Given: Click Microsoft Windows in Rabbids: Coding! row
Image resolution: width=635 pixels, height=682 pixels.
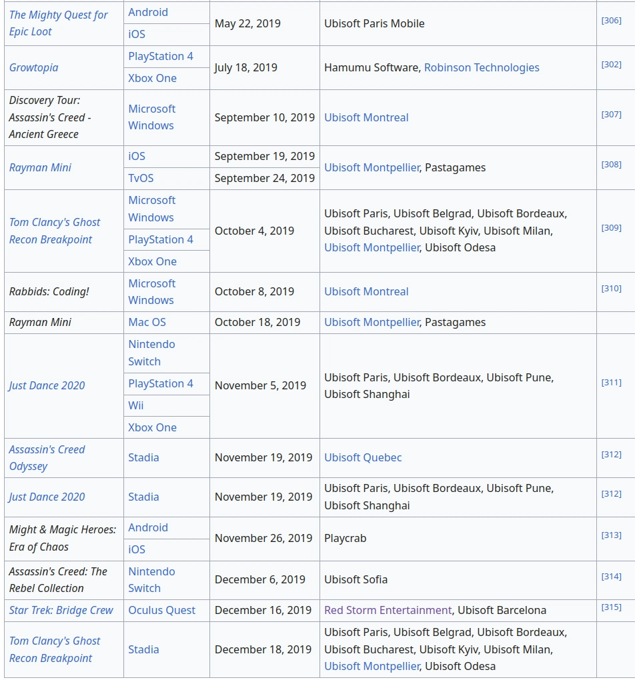Looking at the screenshot, I should [x=152, y=292].
